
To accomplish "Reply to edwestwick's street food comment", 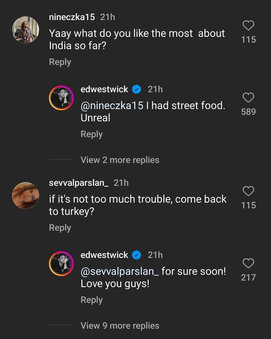I will coord(91,134).
